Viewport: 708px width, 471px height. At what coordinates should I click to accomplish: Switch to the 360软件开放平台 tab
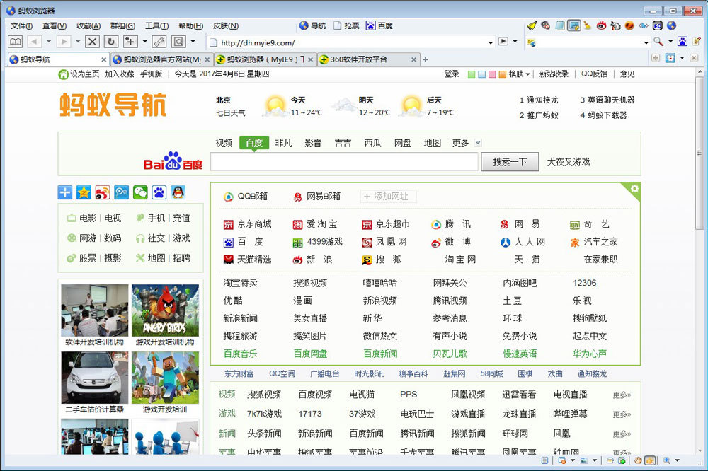(361, 59)
